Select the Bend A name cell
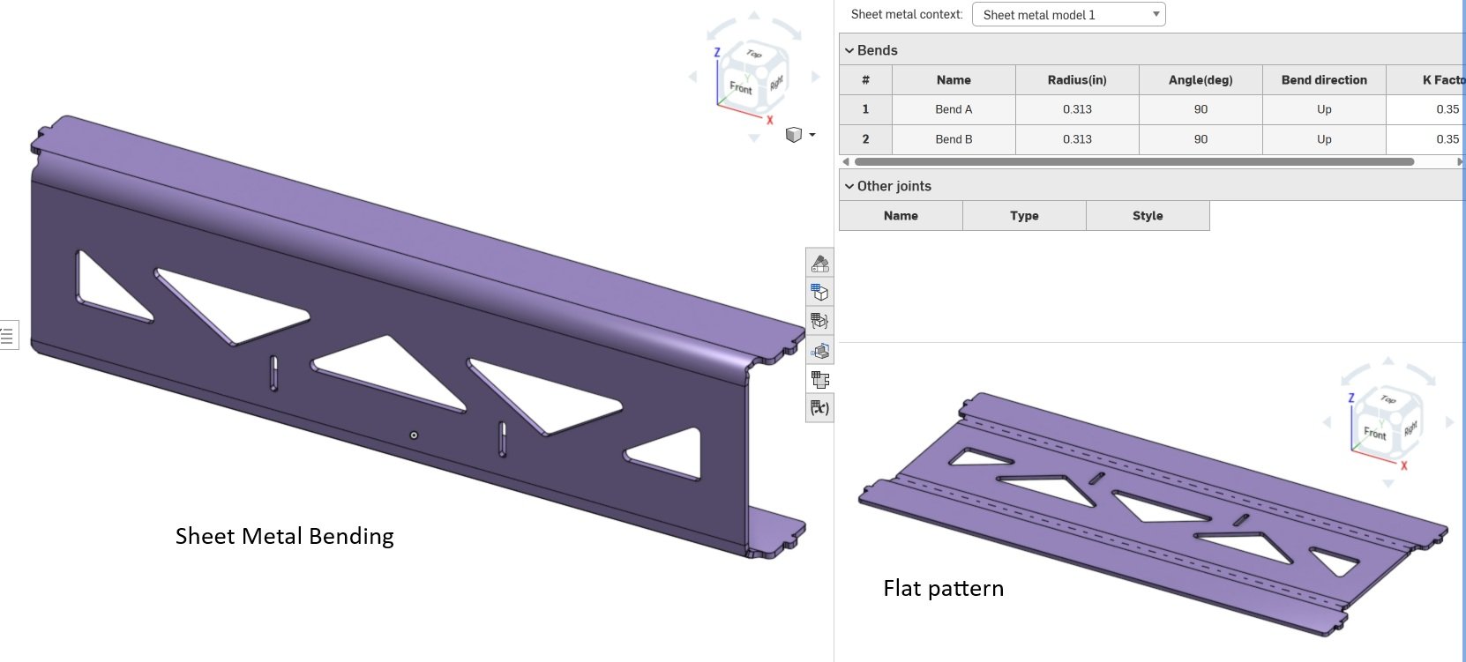This screenshot has width=1466, height=662. 954,109
